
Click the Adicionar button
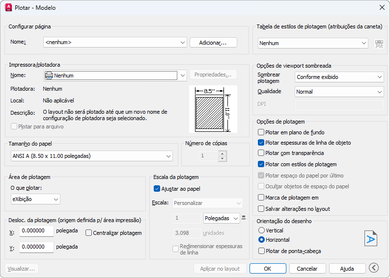point(213,43)
